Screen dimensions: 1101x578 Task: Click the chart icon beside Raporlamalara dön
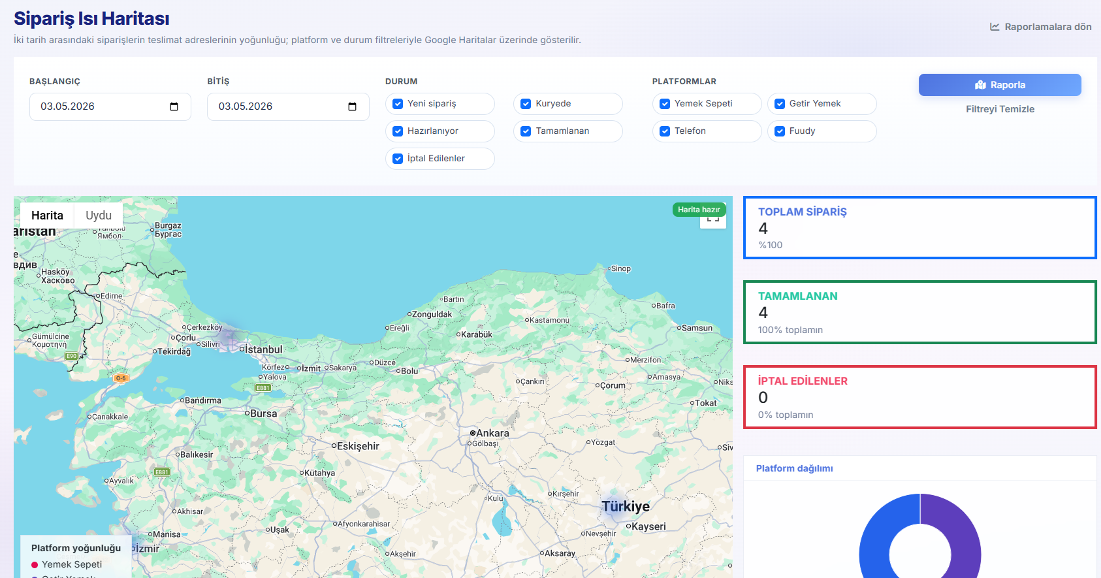click(995, 27)
